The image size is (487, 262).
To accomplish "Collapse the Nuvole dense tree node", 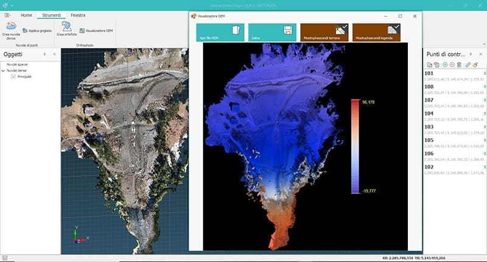I will coord(4,71).
